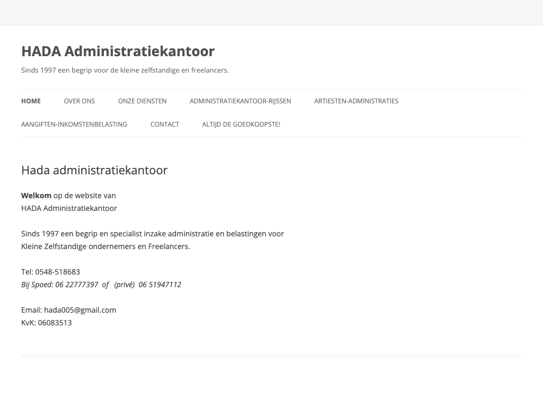Screen dimensions: 543x407
Task: Navigate to ARTIESTEN-ADMINISTRATIES
Action: [356, 101]
